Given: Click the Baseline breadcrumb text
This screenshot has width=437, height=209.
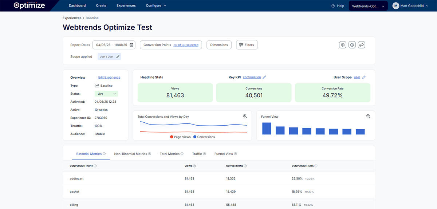Looking at the screenshot, I should pyautogui.click(x=92, y=18).
